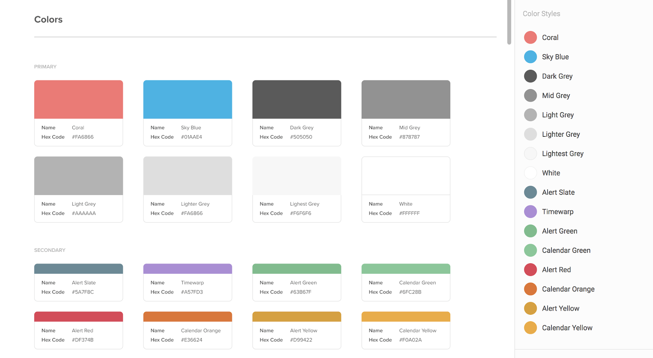This screenshot has height=358, width=653.
Task: Select the Coral color style circle
Action: tap(530, 37)
